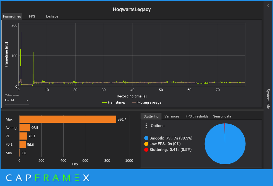Click the 5.6 min value label

pyautogui.click(x=24, y=153)
